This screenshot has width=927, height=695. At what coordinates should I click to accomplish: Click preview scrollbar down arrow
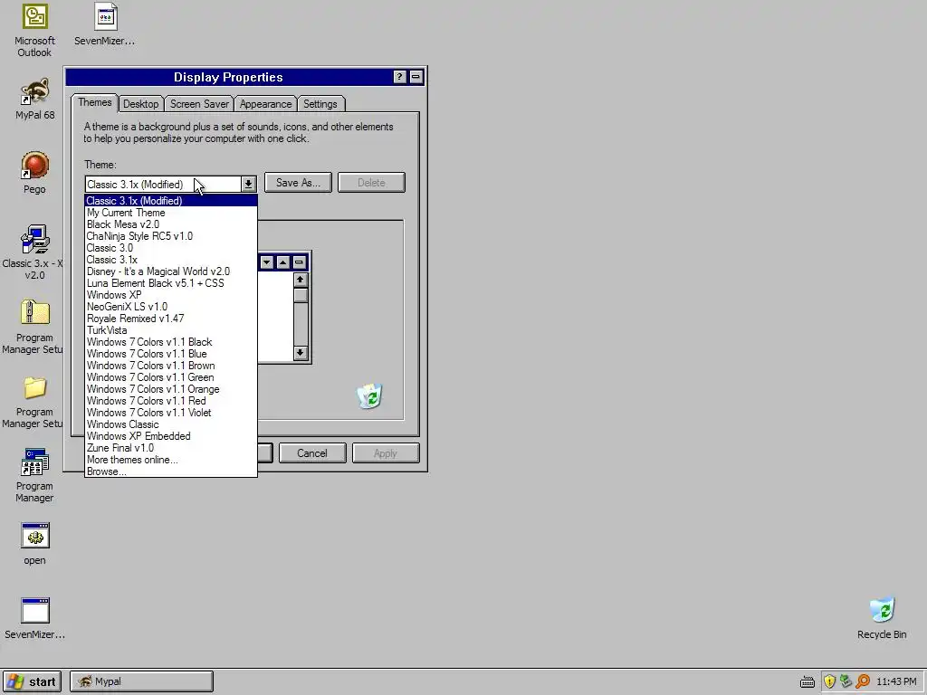point(301,353)
